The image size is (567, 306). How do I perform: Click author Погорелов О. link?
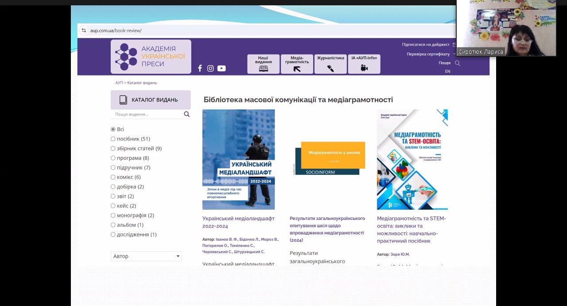(215, 246)
